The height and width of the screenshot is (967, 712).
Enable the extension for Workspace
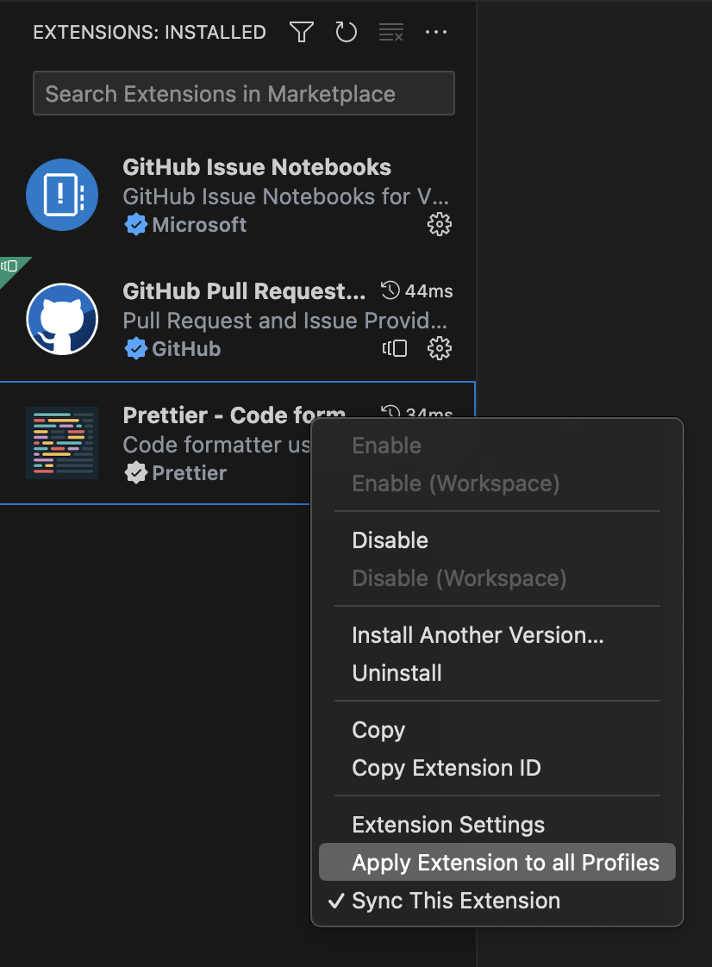point(455,483)
